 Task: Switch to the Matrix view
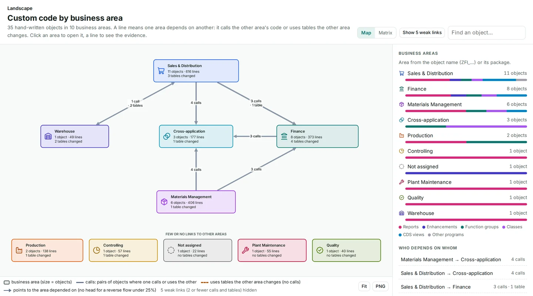click(385, 33)
